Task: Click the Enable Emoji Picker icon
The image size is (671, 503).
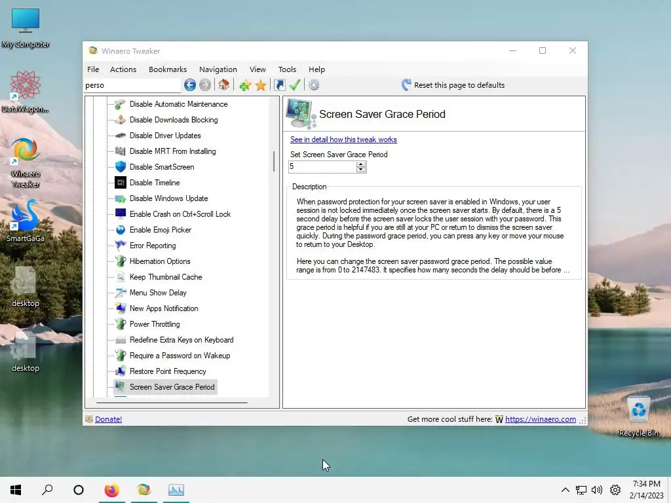Action: tap(121, 230)
